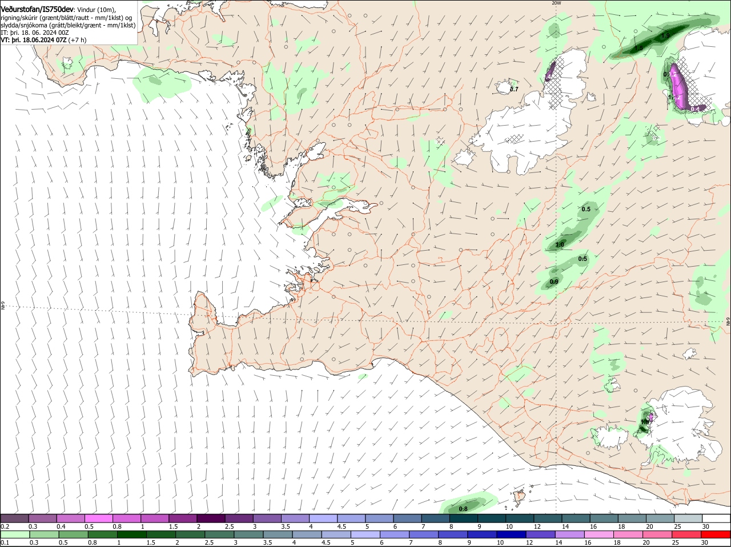Viewport: 731px width, 547px height.
Task: Pick the upper-row white swatch at 30
Action: pyautogui.click(x=715, y=518)
